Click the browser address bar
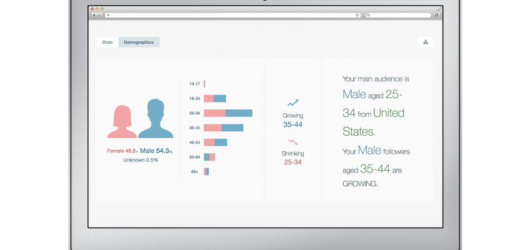Screen dimensions: 525x250 click(x=231, y=14)
